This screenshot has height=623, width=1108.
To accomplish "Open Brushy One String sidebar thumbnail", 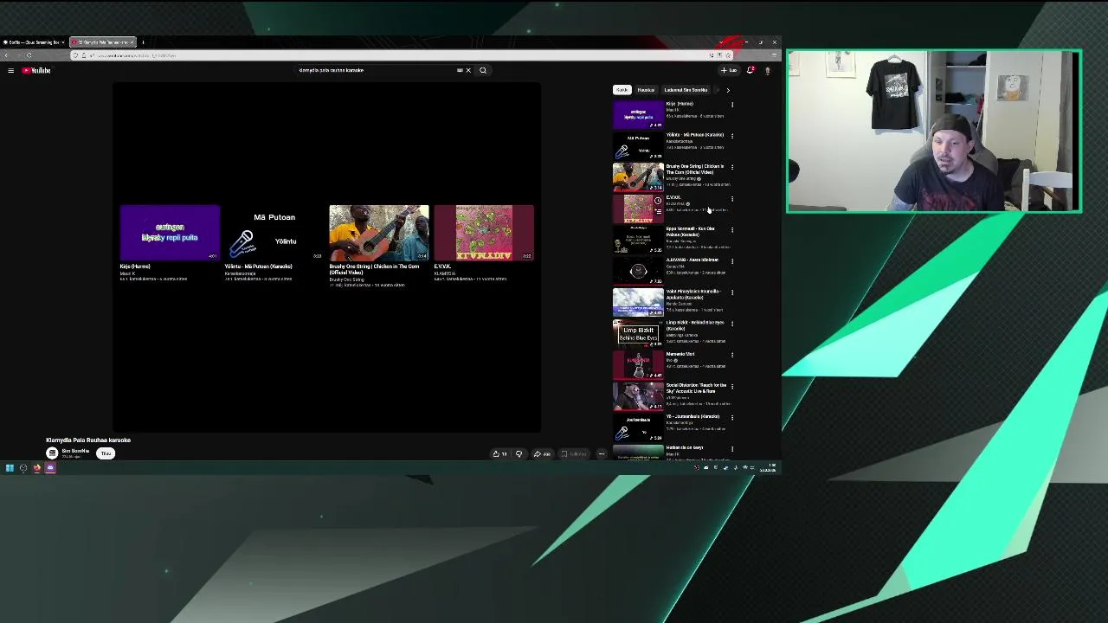I will (638, 177).
